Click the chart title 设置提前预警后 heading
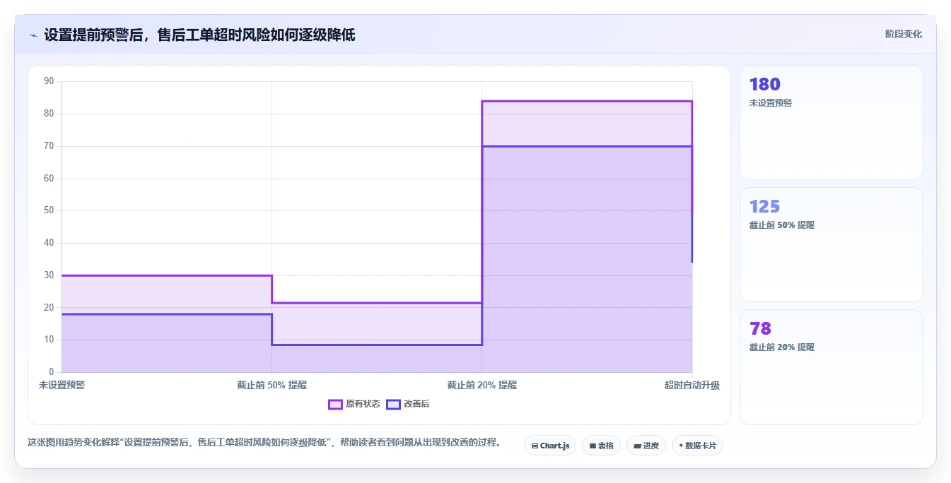 [x=199, y=35]
